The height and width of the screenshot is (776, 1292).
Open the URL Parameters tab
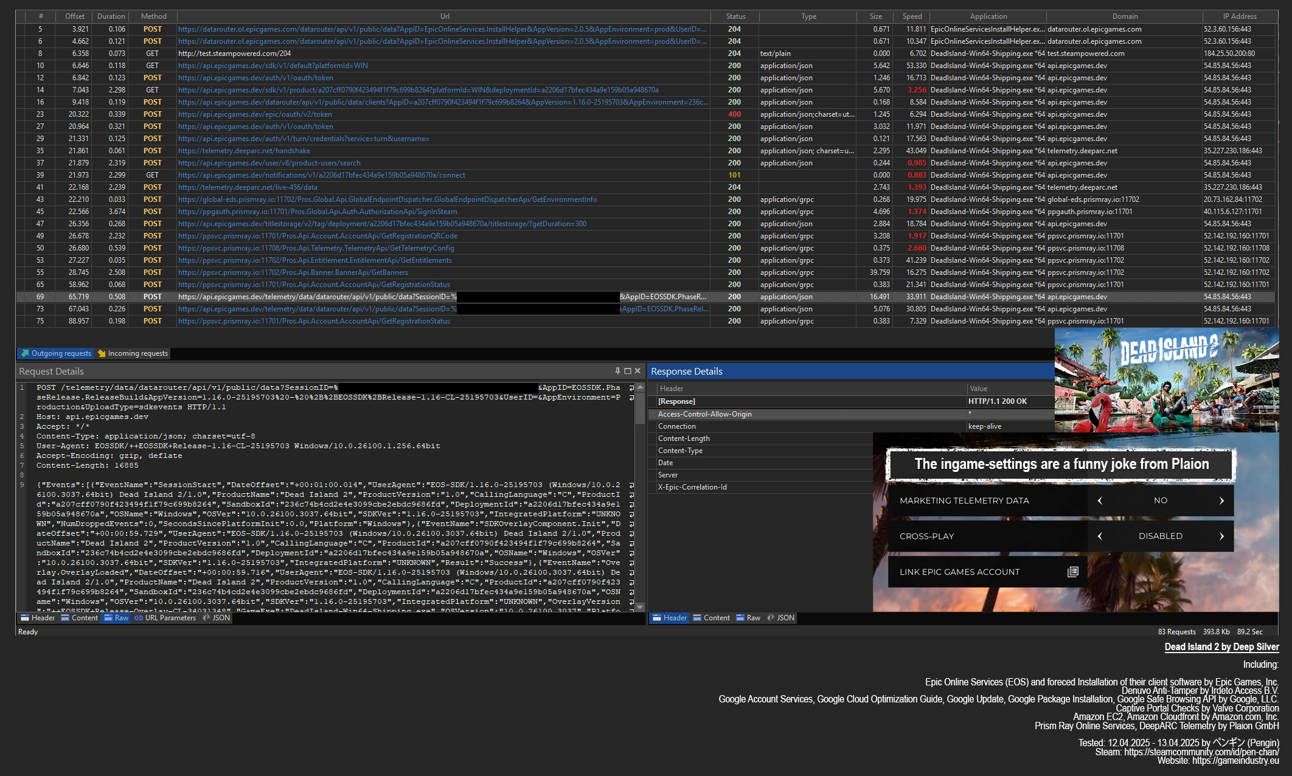pyautogui.click(x=165, y=618)
